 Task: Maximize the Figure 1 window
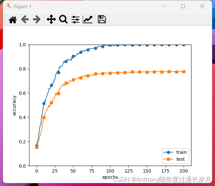[x=183, y=6]
